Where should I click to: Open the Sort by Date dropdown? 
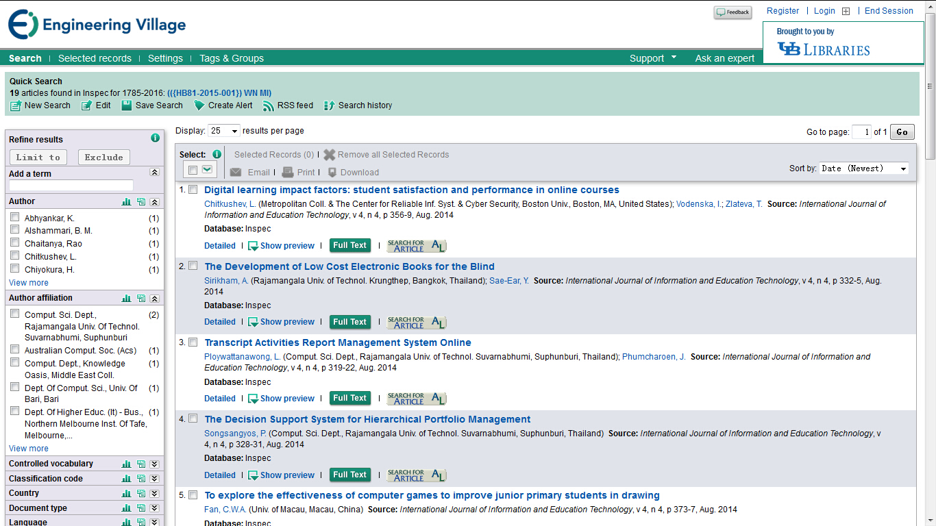point(864,168)
